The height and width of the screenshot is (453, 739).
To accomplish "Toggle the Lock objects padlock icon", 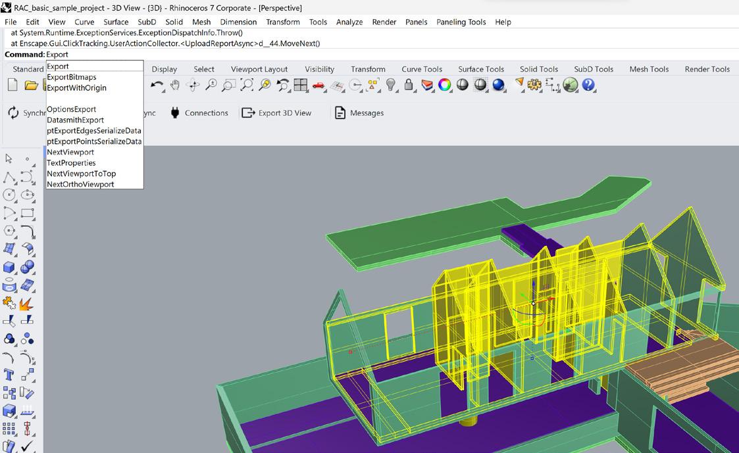I will [x=409, y=85].
